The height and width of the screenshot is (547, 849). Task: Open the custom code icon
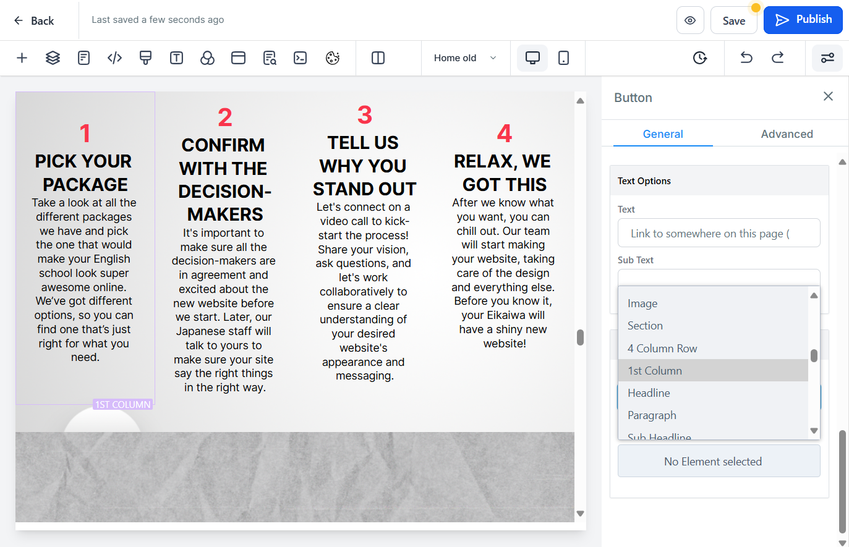114,58
